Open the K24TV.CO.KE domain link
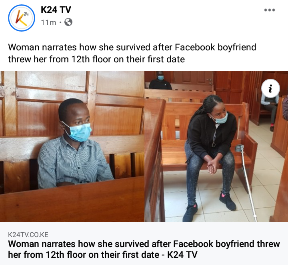The width and height of the screenshot is (288, 265). (28, 235)
